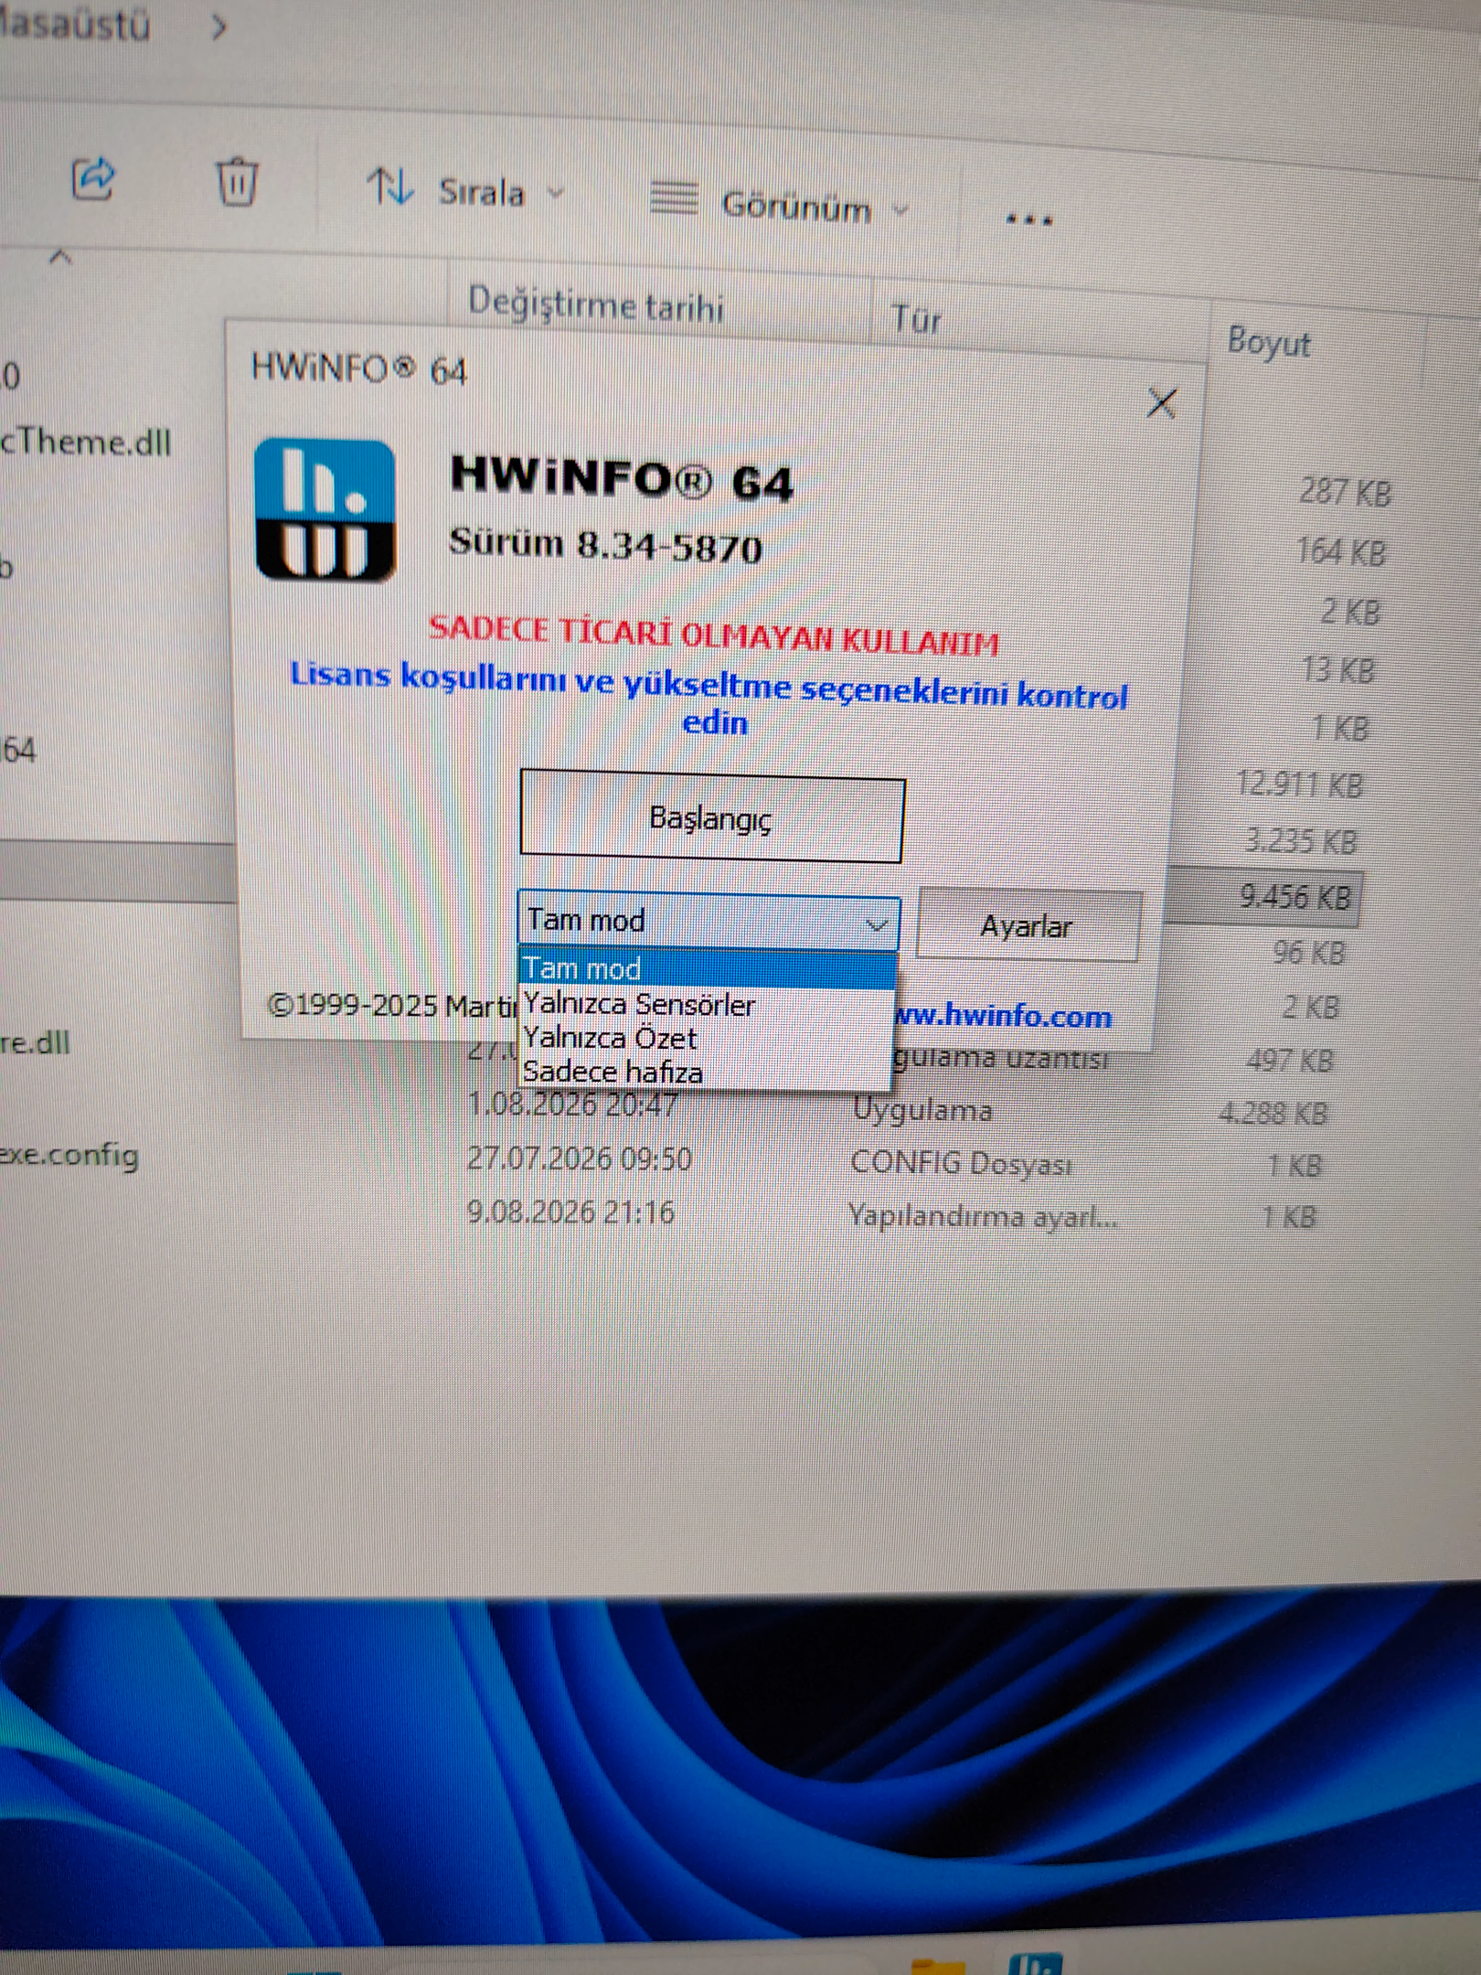Click the HWiNFO logo in the dialog
The width and height of the screenshot is (1481, 1975).
click(x=325, y=509)
